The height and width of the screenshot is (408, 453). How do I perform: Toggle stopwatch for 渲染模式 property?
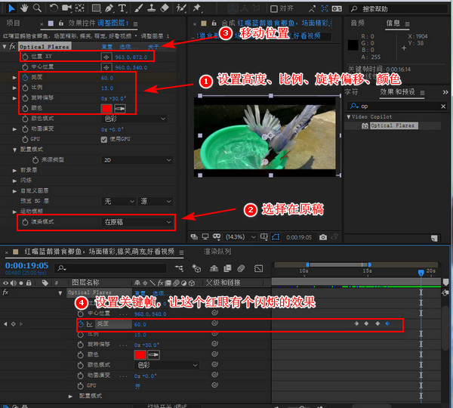click(x=25, y=222)
